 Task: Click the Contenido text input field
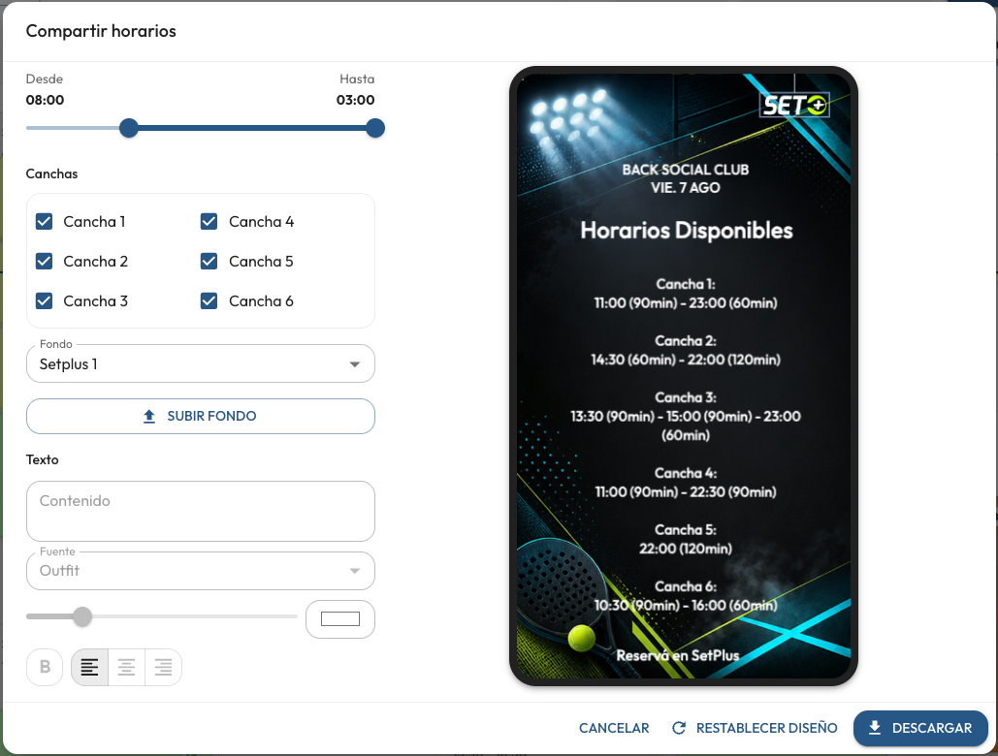tap(201, 511)
